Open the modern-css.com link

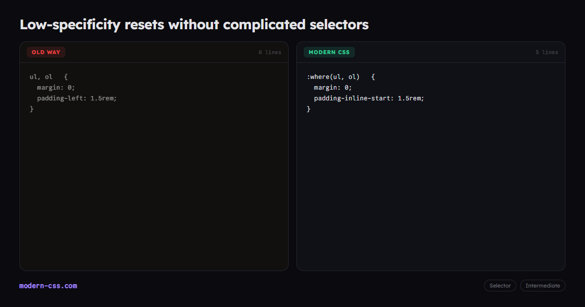click(48, 286)
